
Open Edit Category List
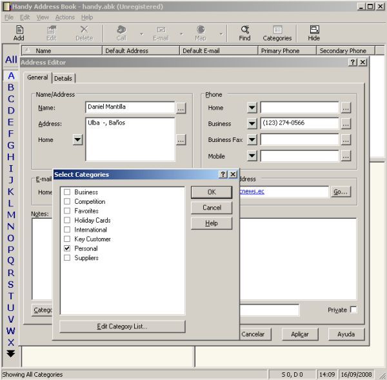pos(122,326)
